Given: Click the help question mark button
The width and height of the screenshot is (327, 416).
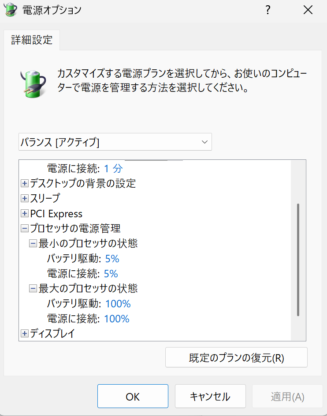Looking at the screenshot, I should pos(268,10).
